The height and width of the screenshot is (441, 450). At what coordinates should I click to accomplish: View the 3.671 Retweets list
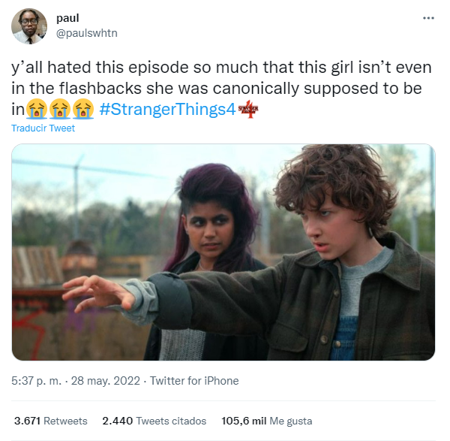[x=51, y=421]
